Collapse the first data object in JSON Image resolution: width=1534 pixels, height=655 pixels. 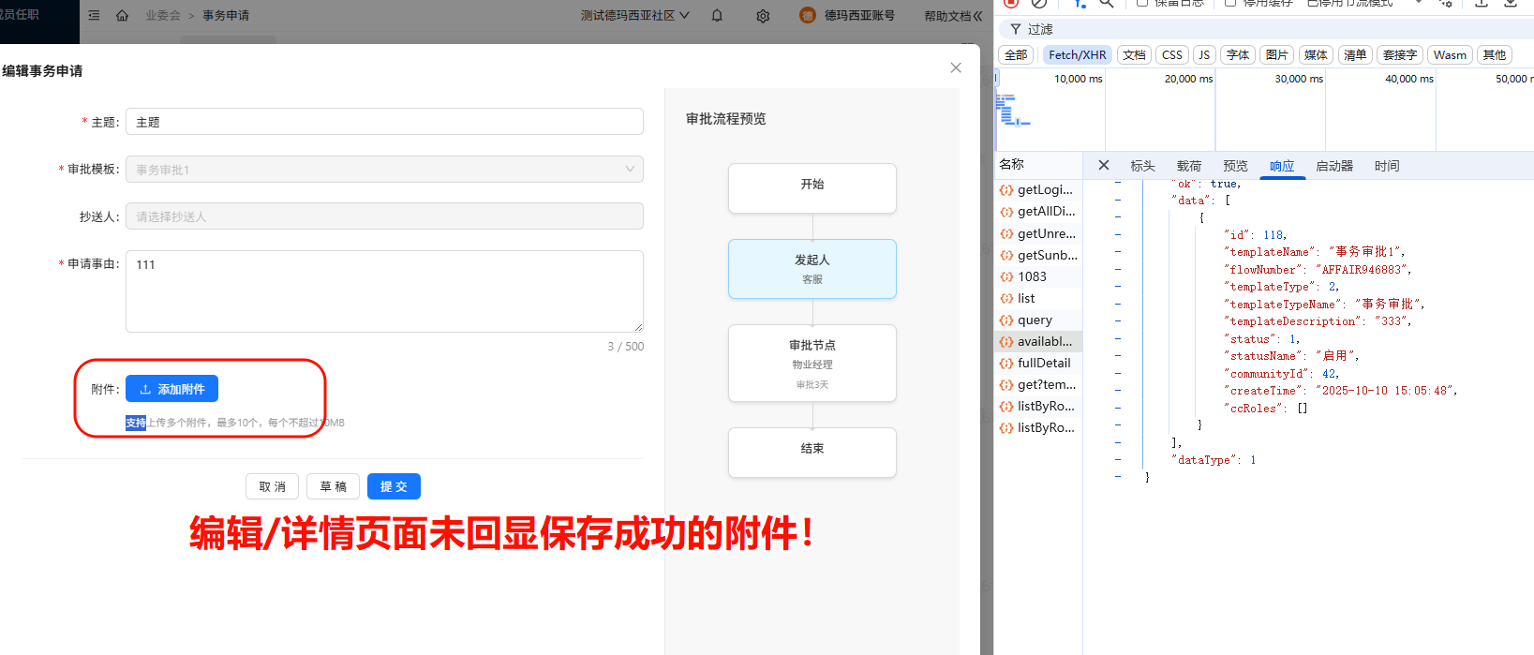(1118, 216)
